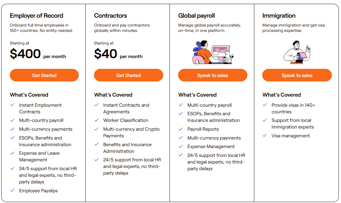This screenshot has width=341, height=203.
Task: Click checkmark beside Visa management
Action: click(x=265, y=135)
